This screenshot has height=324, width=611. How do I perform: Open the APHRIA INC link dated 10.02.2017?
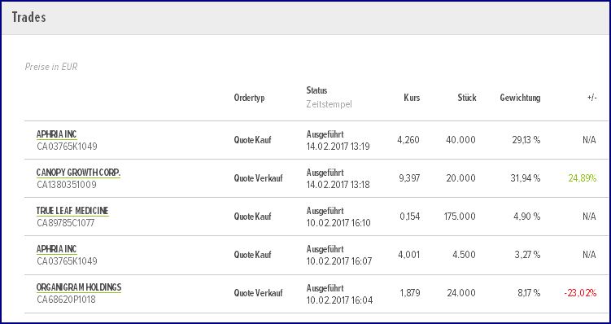(x=56, y=249)
